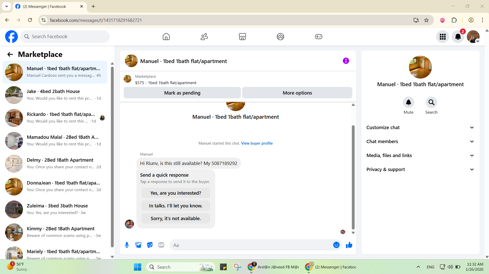Open conversation information purple icon

[346, 61]
